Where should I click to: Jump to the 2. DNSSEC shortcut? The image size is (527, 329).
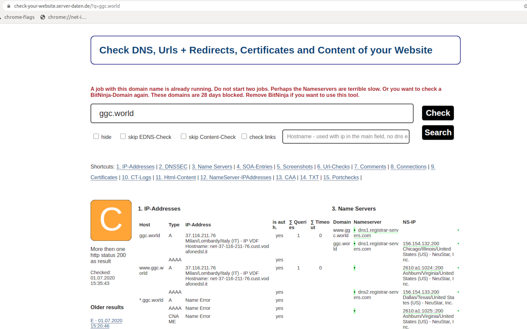[173, 167]
